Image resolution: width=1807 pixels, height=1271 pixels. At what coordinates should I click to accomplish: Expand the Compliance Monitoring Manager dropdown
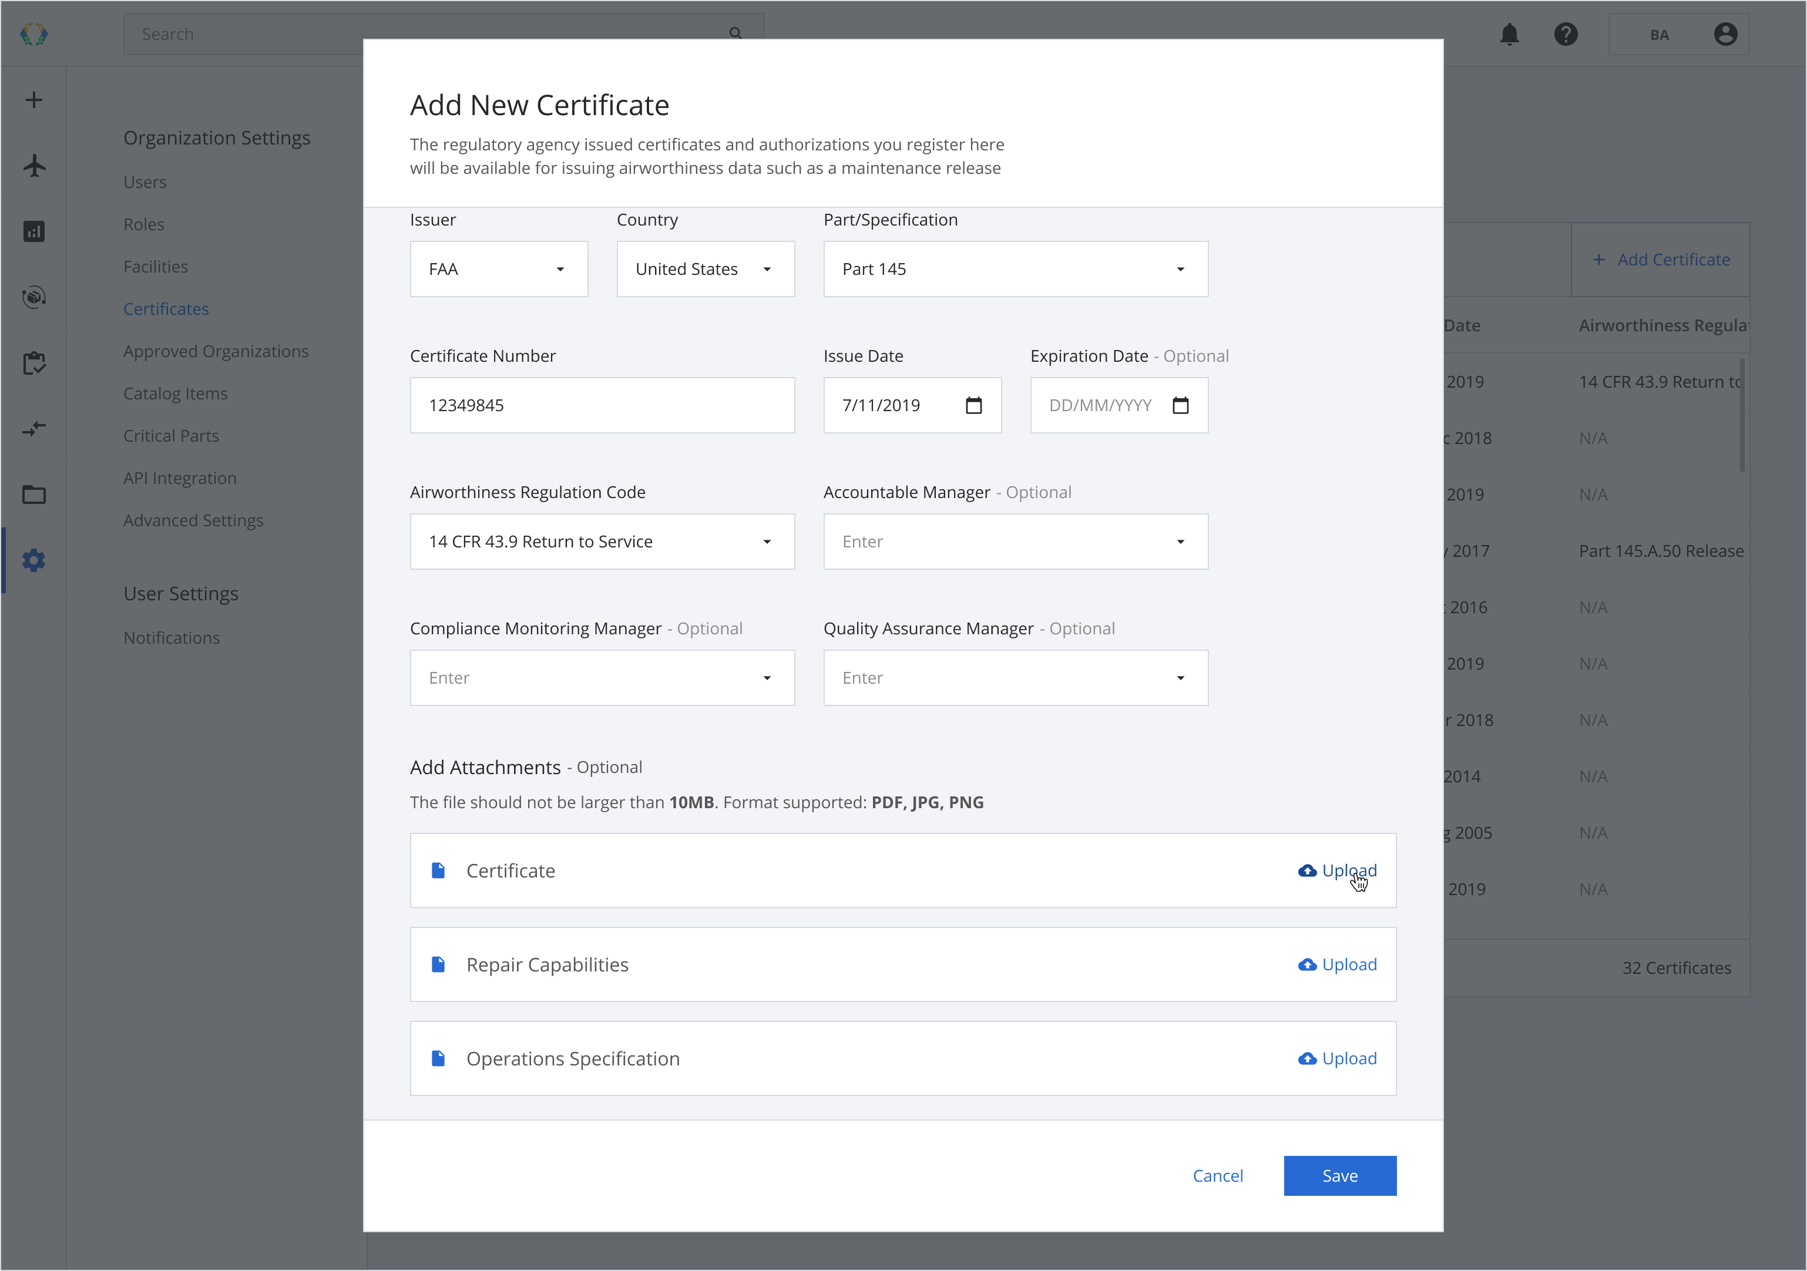pyautogui.click(x=603, y=678)
